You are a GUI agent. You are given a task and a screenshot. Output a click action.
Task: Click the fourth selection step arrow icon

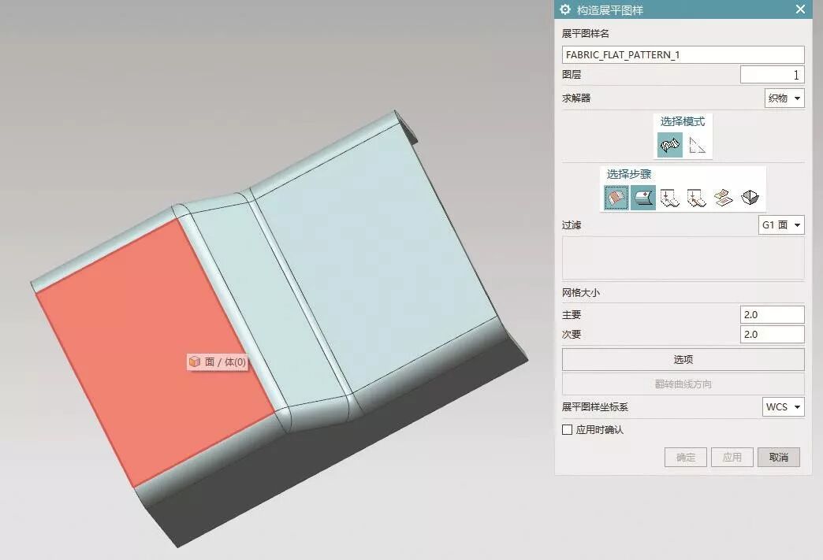pyautogui.click(x=697, y=198)
